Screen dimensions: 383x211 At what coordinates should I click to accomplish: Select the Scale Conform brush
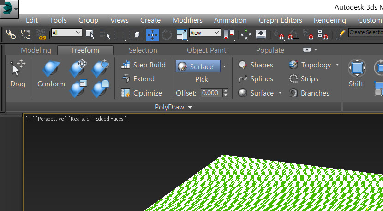(x=78, y=89)
